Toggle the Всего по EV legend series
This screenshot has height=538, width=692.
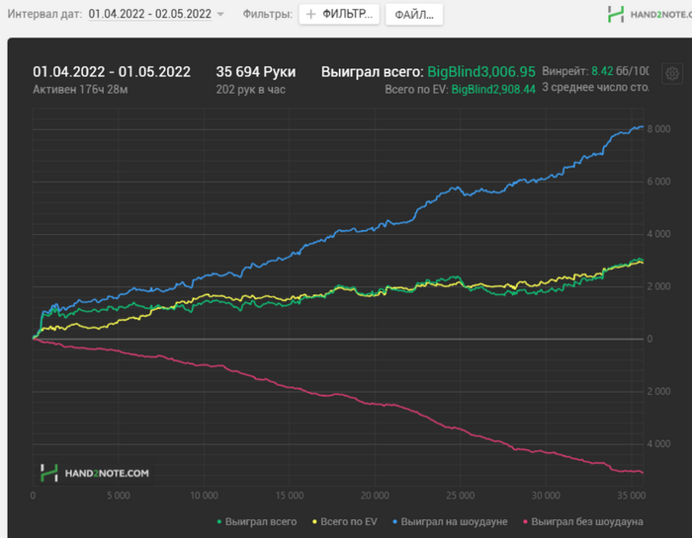click(345, 521)
